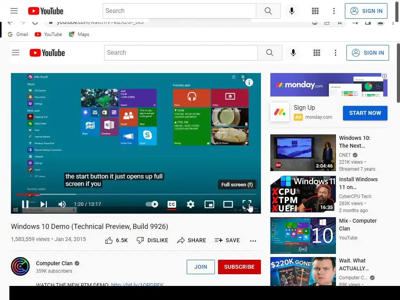Switch to theater mode view
The image size is (400, 300).
click(228, 204)
